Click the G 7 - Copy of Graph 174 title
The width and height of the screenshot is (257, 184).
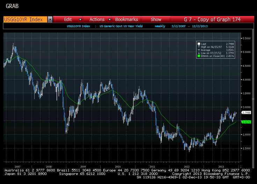(212, 20)
